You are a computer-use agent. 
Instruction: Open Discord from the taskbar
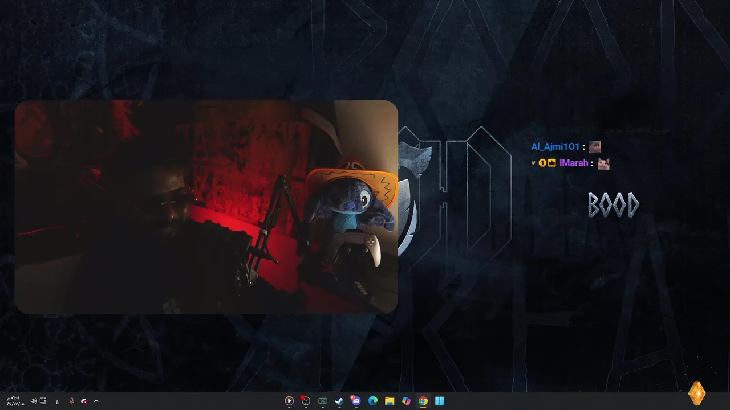[x=356, y=401]
